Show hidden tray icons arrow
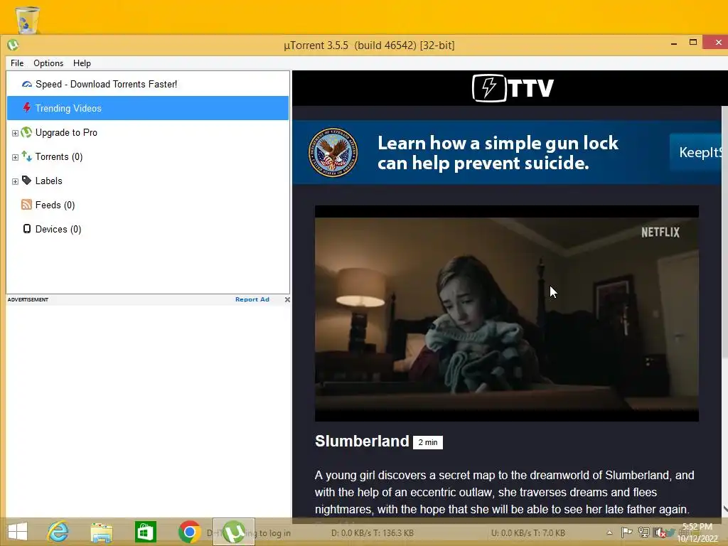Screen dimensions: 728x546 pyautogui.click(x=609, y=533)
